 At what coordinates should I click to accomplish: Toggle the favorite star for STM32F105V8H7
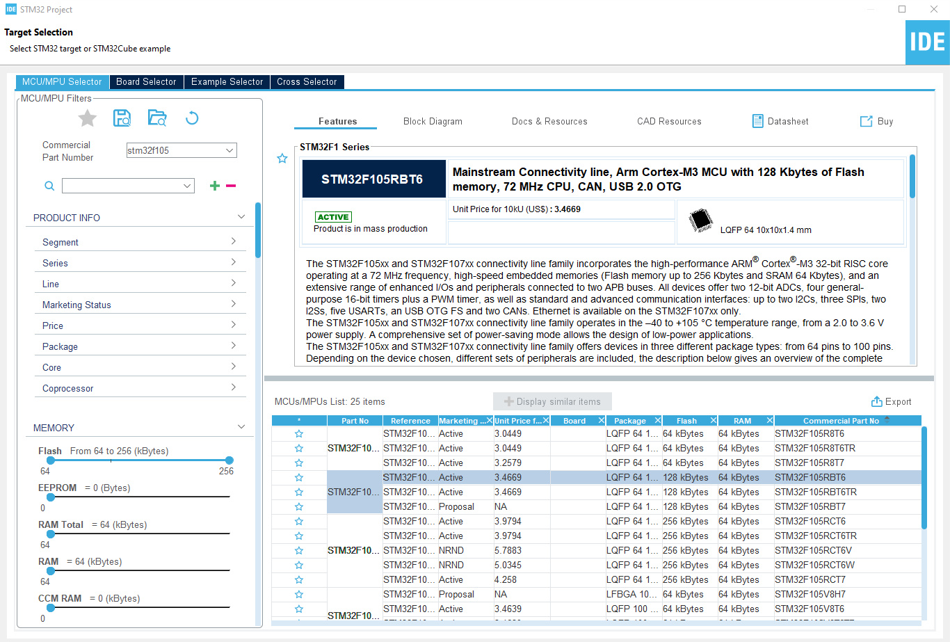(x=299, y=595)
